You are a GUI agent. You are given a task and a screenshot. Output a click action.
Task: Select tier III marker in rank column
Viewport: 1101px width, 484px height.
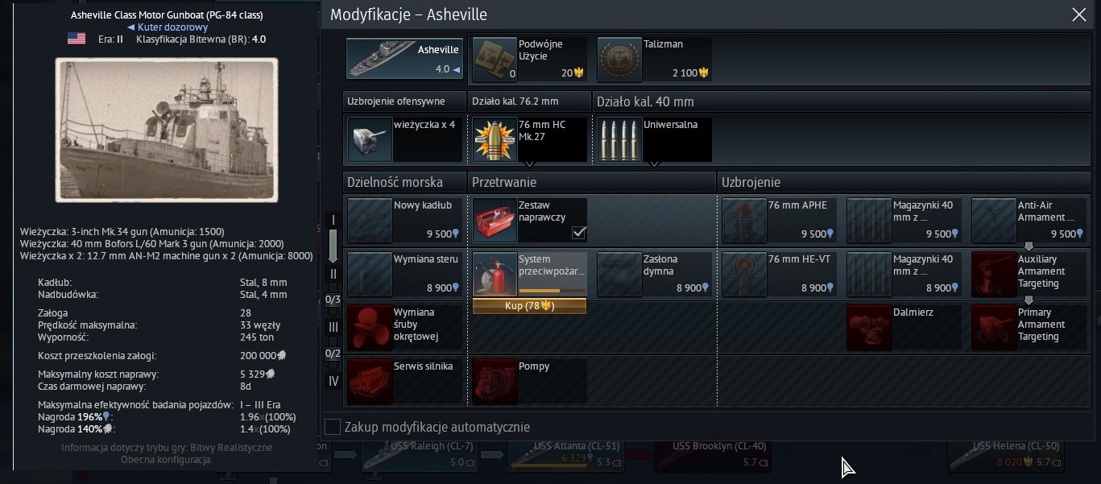333,327
